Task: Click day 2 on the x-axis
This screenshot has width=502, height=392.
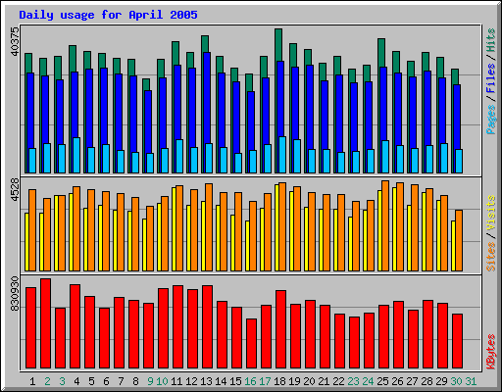Action: pos(47,381)
